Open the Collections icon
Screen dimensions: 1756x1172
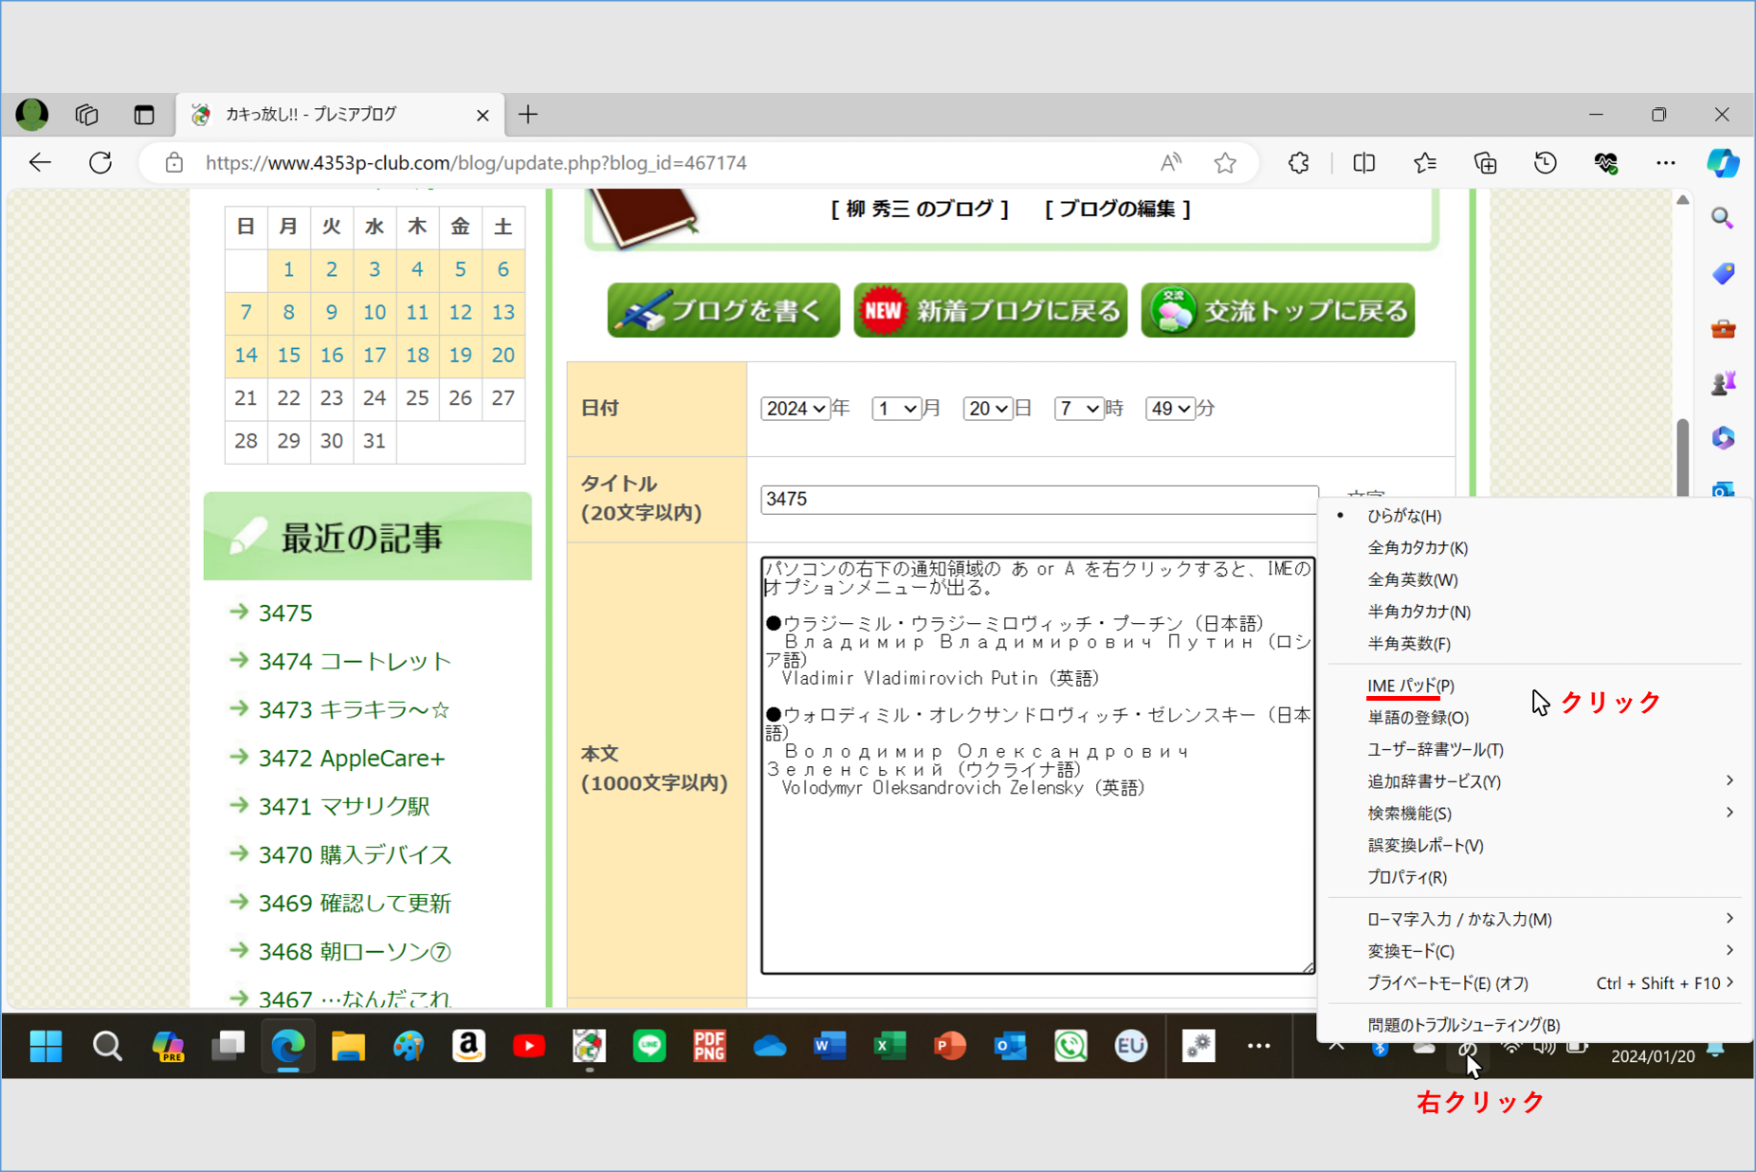coord(1485,163)
